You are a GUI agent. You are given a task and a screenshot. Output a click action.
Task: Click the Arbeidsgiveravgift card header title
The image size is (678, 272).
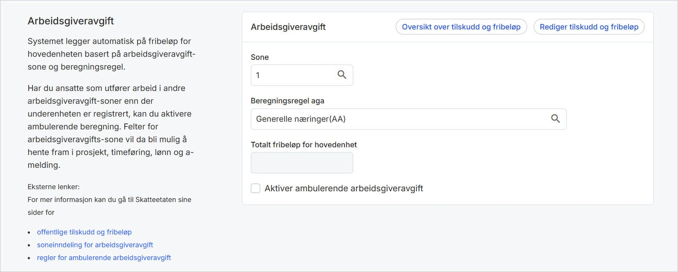[x=288, y=27]
